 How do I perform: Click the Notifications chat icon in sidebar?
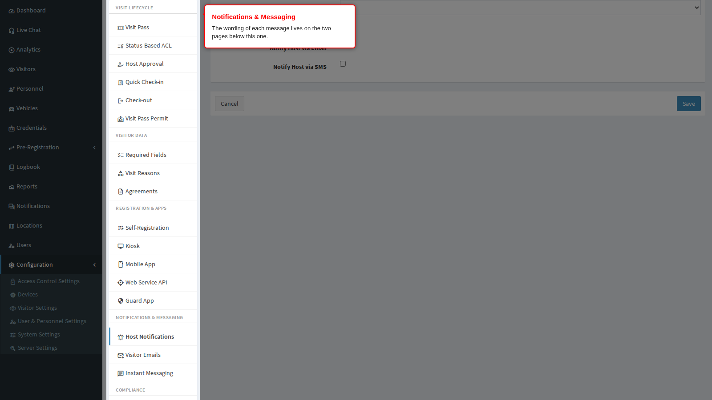pyautogui.click(x=12, y=207)
